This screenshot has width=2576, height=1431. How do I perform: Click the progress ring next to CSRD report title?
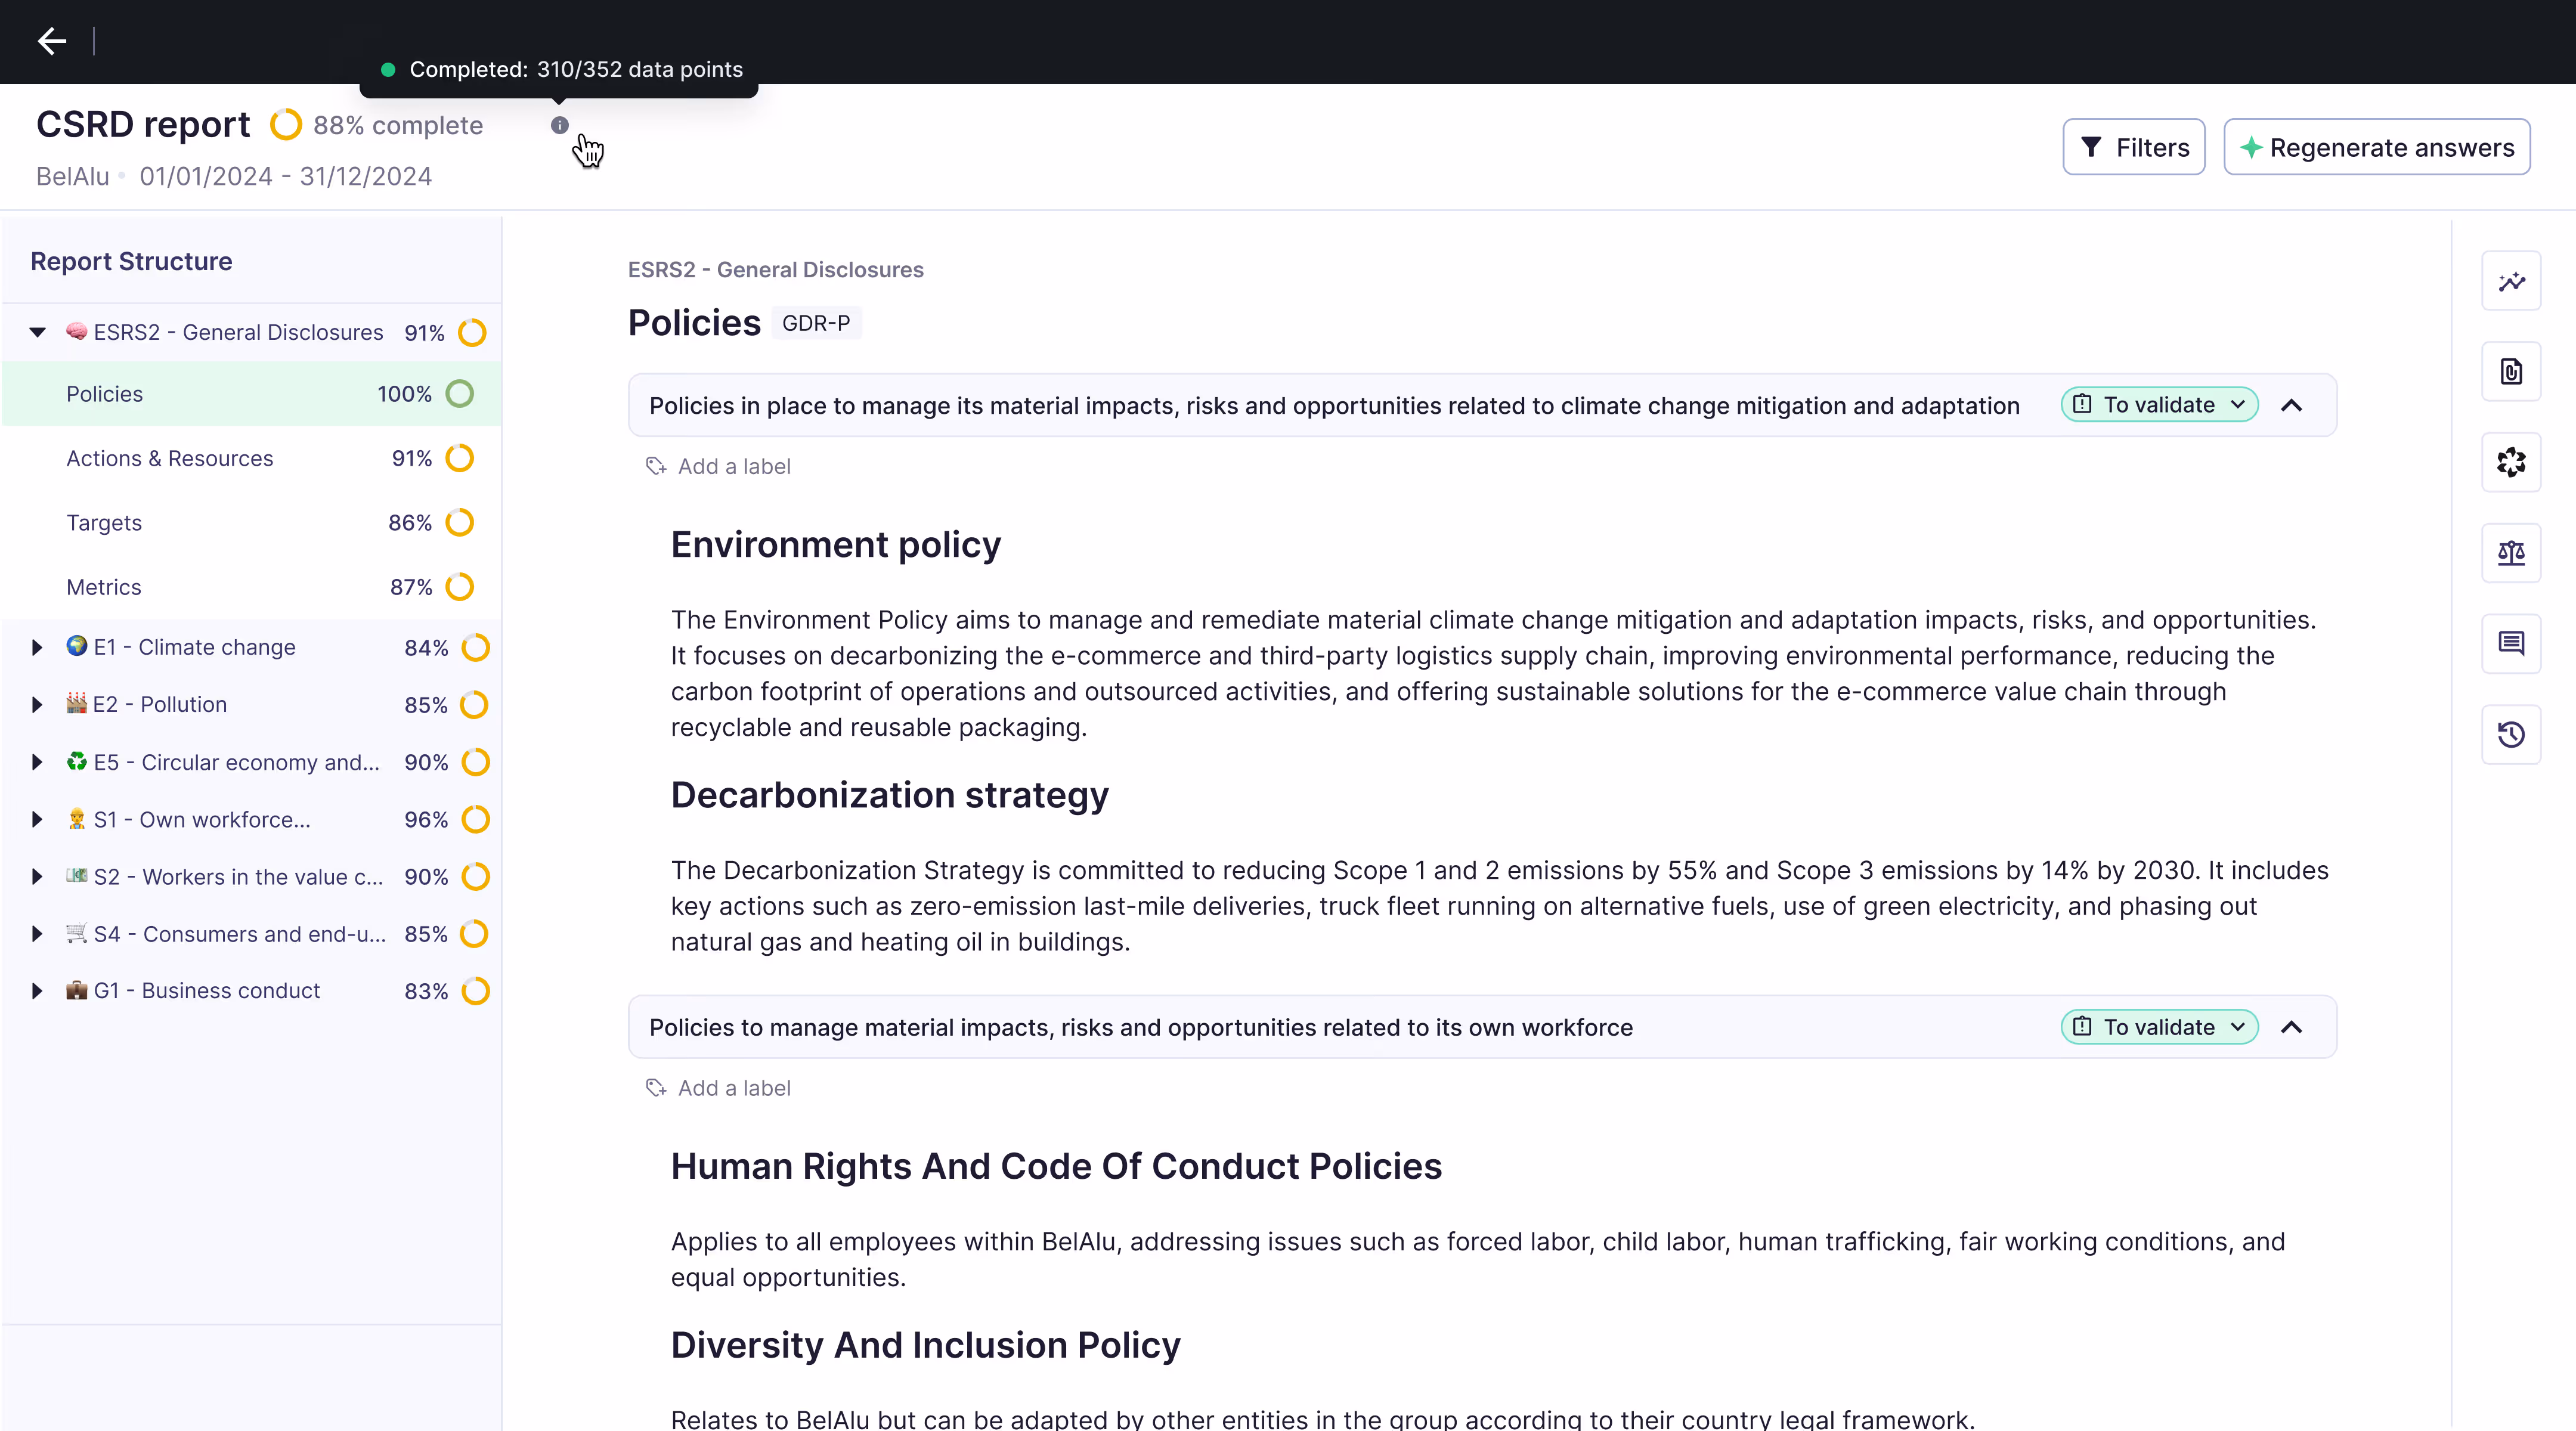(286, 125)
